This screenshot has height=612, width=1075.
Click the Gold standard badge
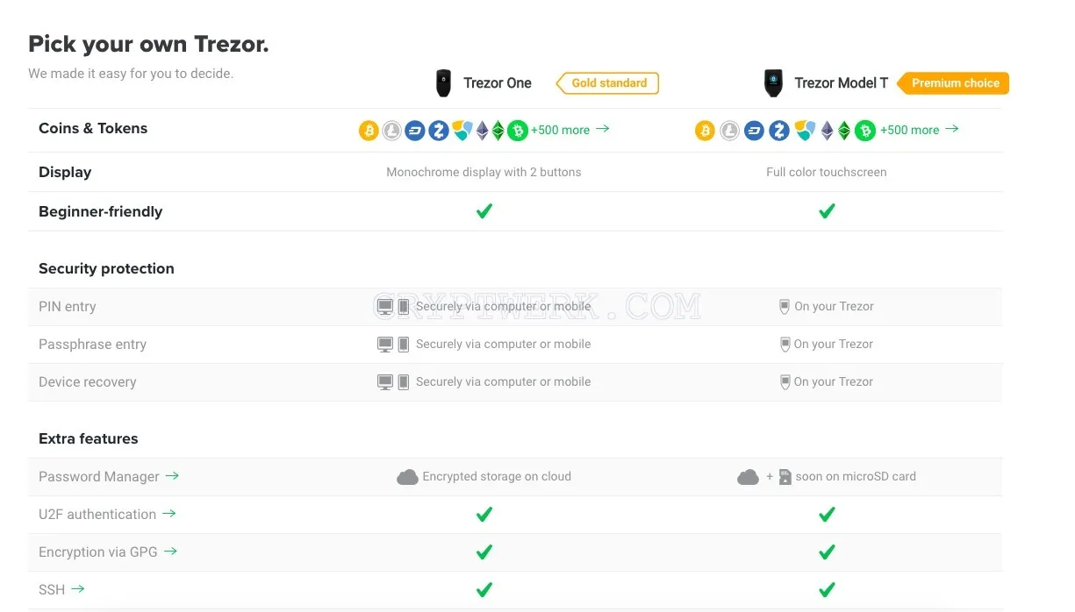click(607, 83)
